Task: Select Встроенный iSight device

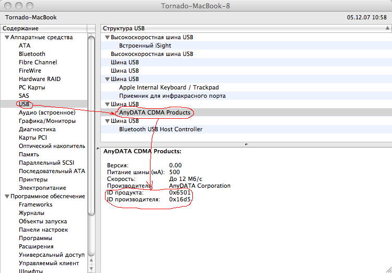Action: (145, 45)
